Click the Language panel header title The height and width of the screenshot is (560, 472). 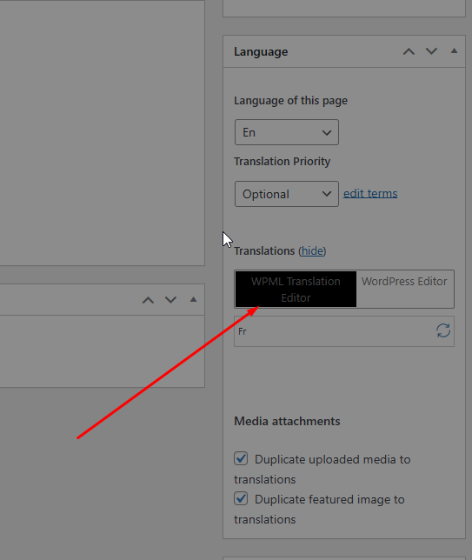coord(261,52)
